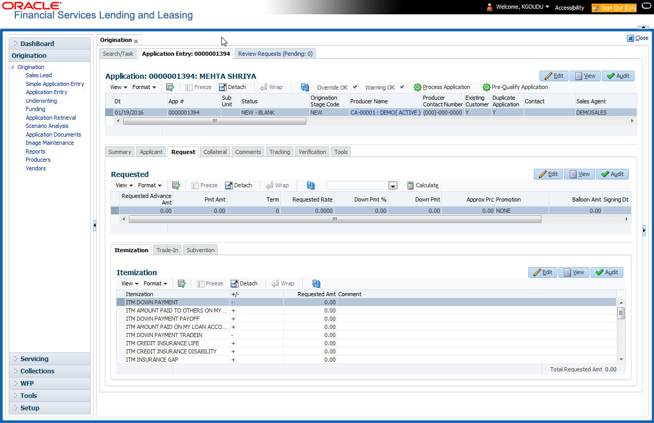Collapse the Origination tree node
654x423 pixels.
coord(13,67)
